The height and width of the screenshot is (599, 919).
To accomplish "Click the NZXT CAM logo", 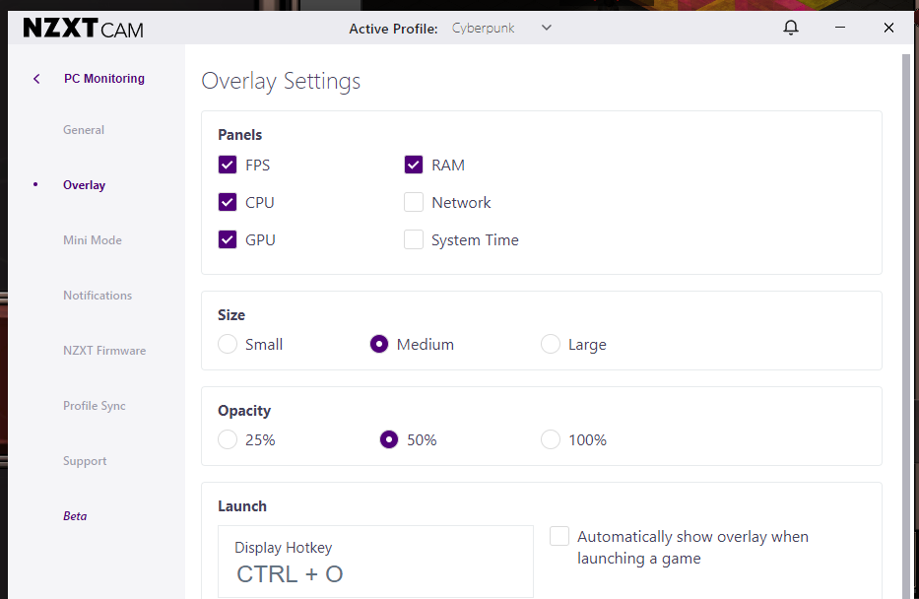I will (83, 28).
